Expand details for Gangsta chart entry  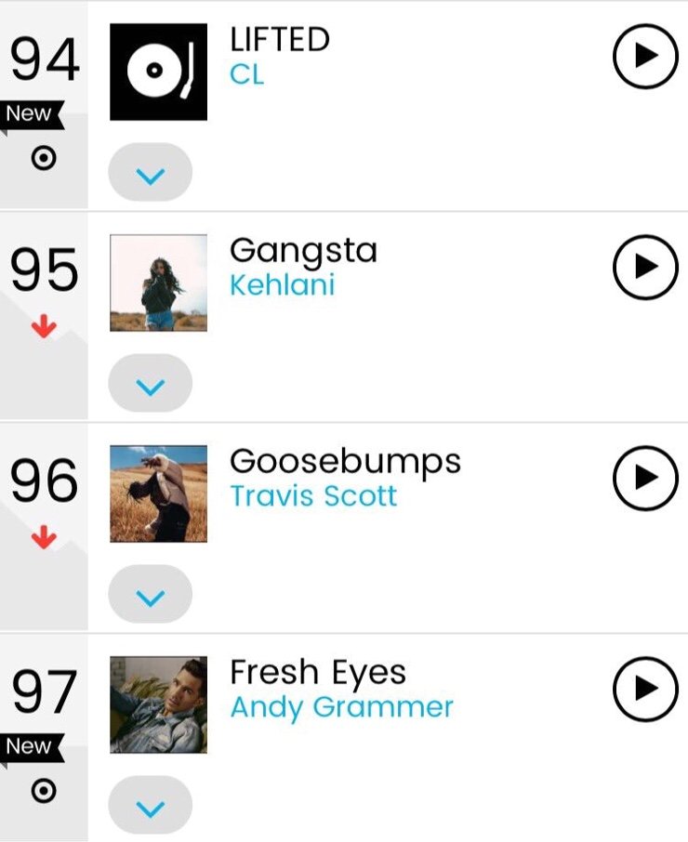click(x=151, y=383)
